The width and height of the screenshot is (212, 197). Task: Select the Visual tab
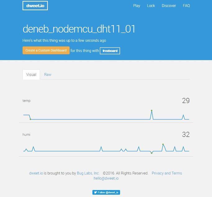tap(31, 74)
